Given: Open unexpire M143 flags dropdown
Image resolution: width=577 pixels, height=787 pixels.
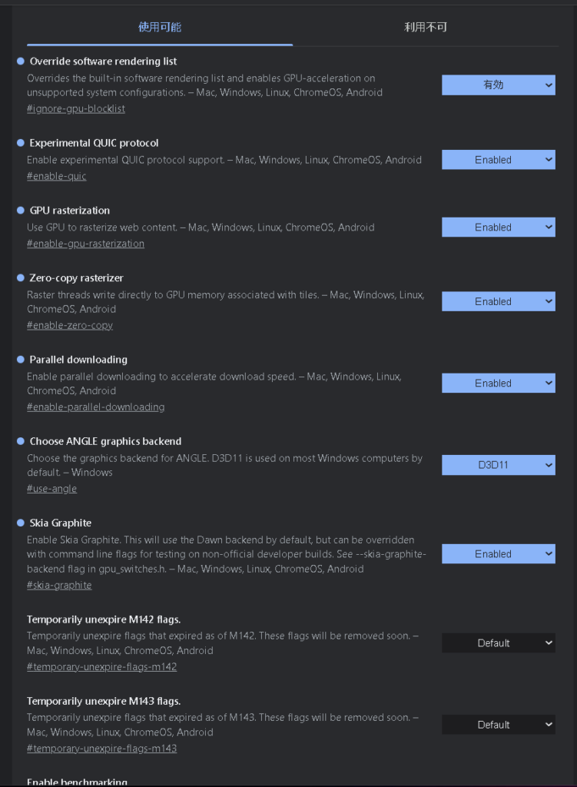Looking at the screenshot, I should (x=498, y=725).
